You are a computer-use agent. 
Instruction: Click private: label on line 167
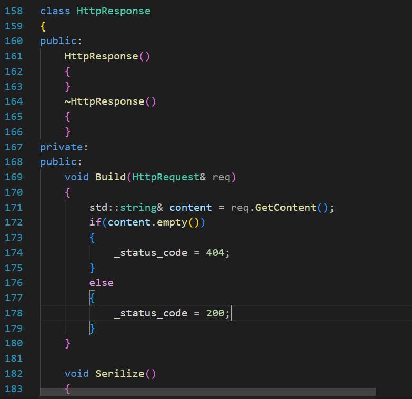(64, 147)
